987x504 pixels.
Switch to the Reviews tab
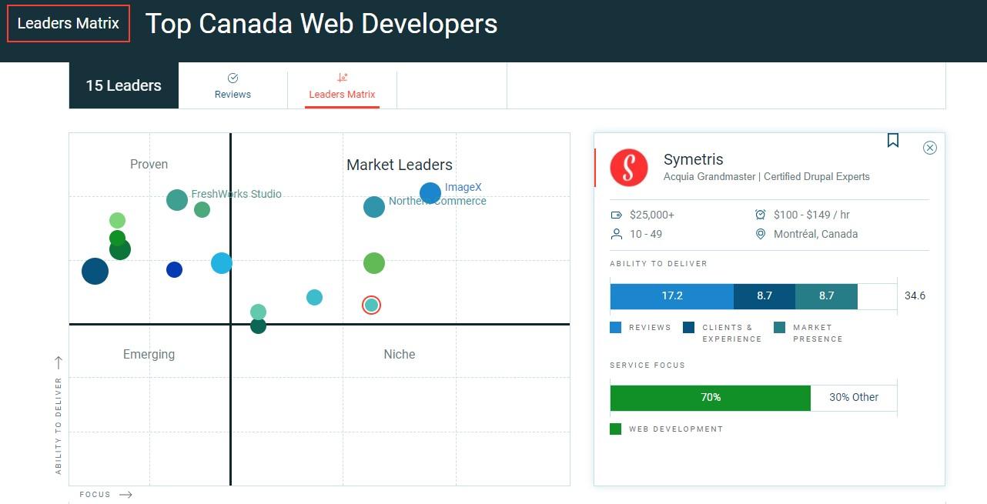coord(233,86)
